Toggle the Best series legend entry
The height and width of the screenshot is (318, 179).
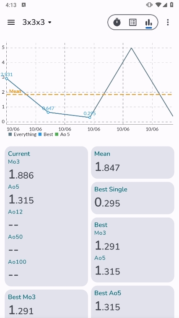pos(46,134)
